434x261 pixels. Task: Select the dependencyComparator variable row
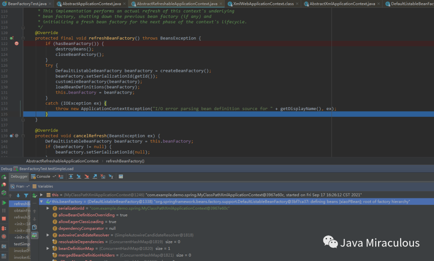pyautogui.click(x=236, y=228)
